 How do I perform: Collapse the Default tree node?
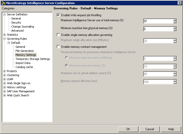[x=9, y=43]
